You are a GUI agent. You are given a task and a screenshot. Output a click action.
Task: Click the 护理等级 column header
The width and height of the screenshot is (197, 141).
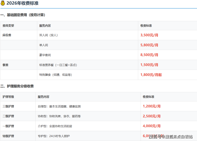[8, 97]
